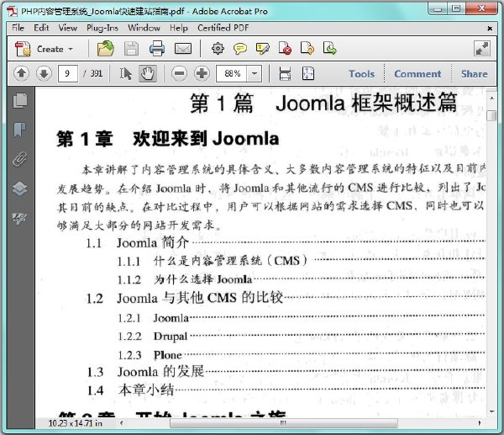Click the 1.2.2 Drupal entry
504x435 pixels.
(x=301, y=337)
